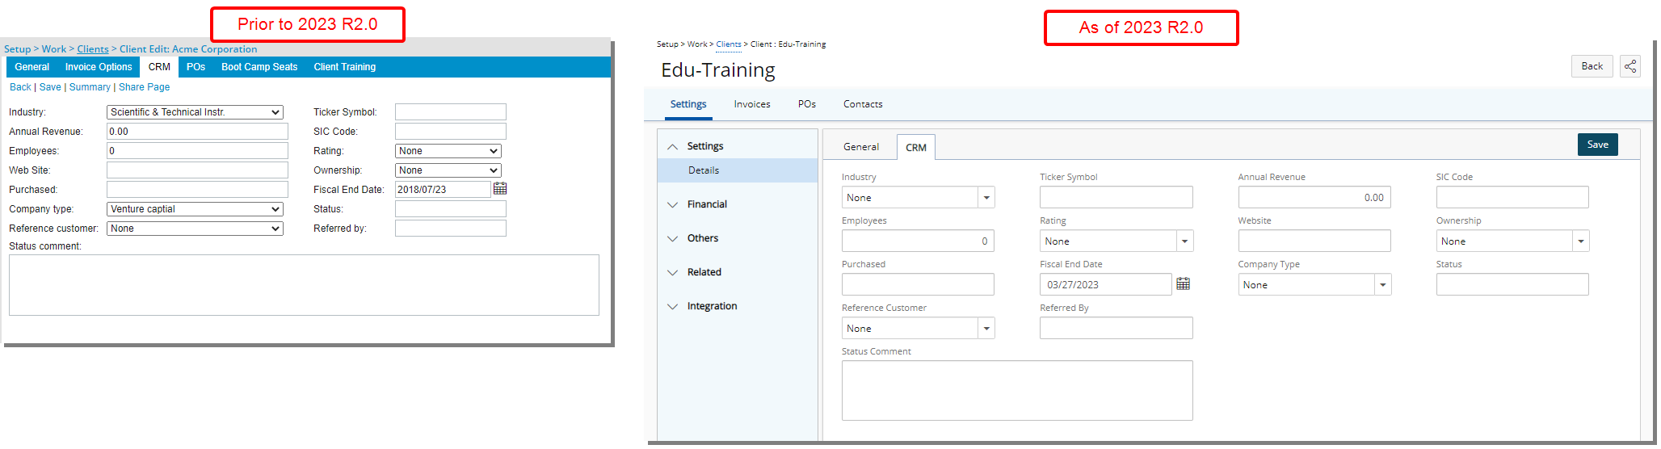Select CRM sub-tab in new layout

tap(916, 148)
